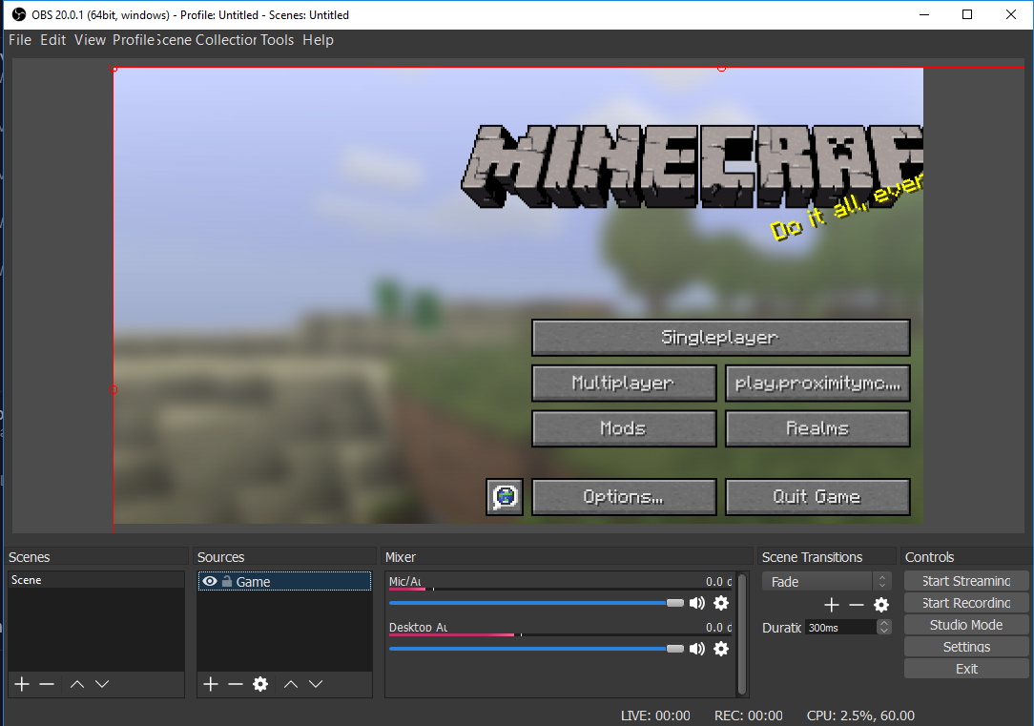Click the 'CPU: 2.5%, 60.00' status text

tap(860, 716)
